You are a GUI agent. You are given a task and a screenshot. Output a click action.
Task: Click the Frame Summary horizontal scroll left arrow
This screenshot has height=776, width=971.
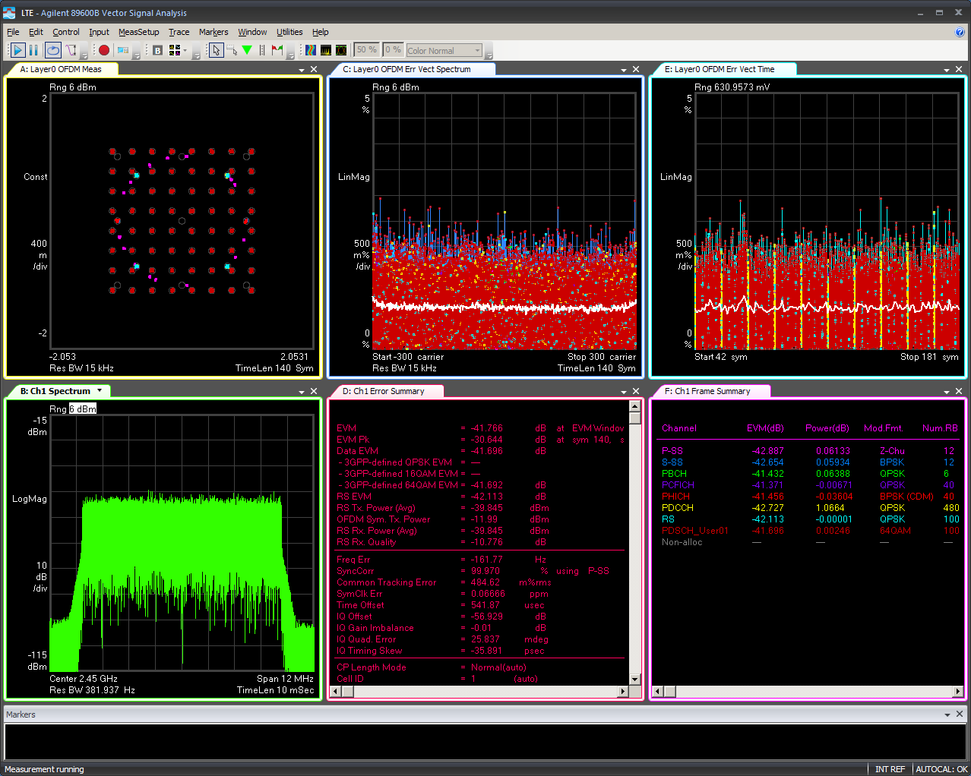pos(658,691)
